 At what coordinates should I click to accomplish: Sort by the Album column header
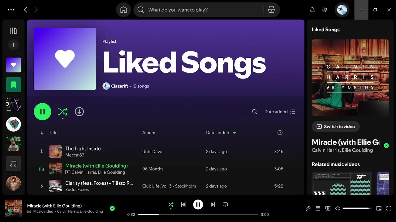pos(149,133)
